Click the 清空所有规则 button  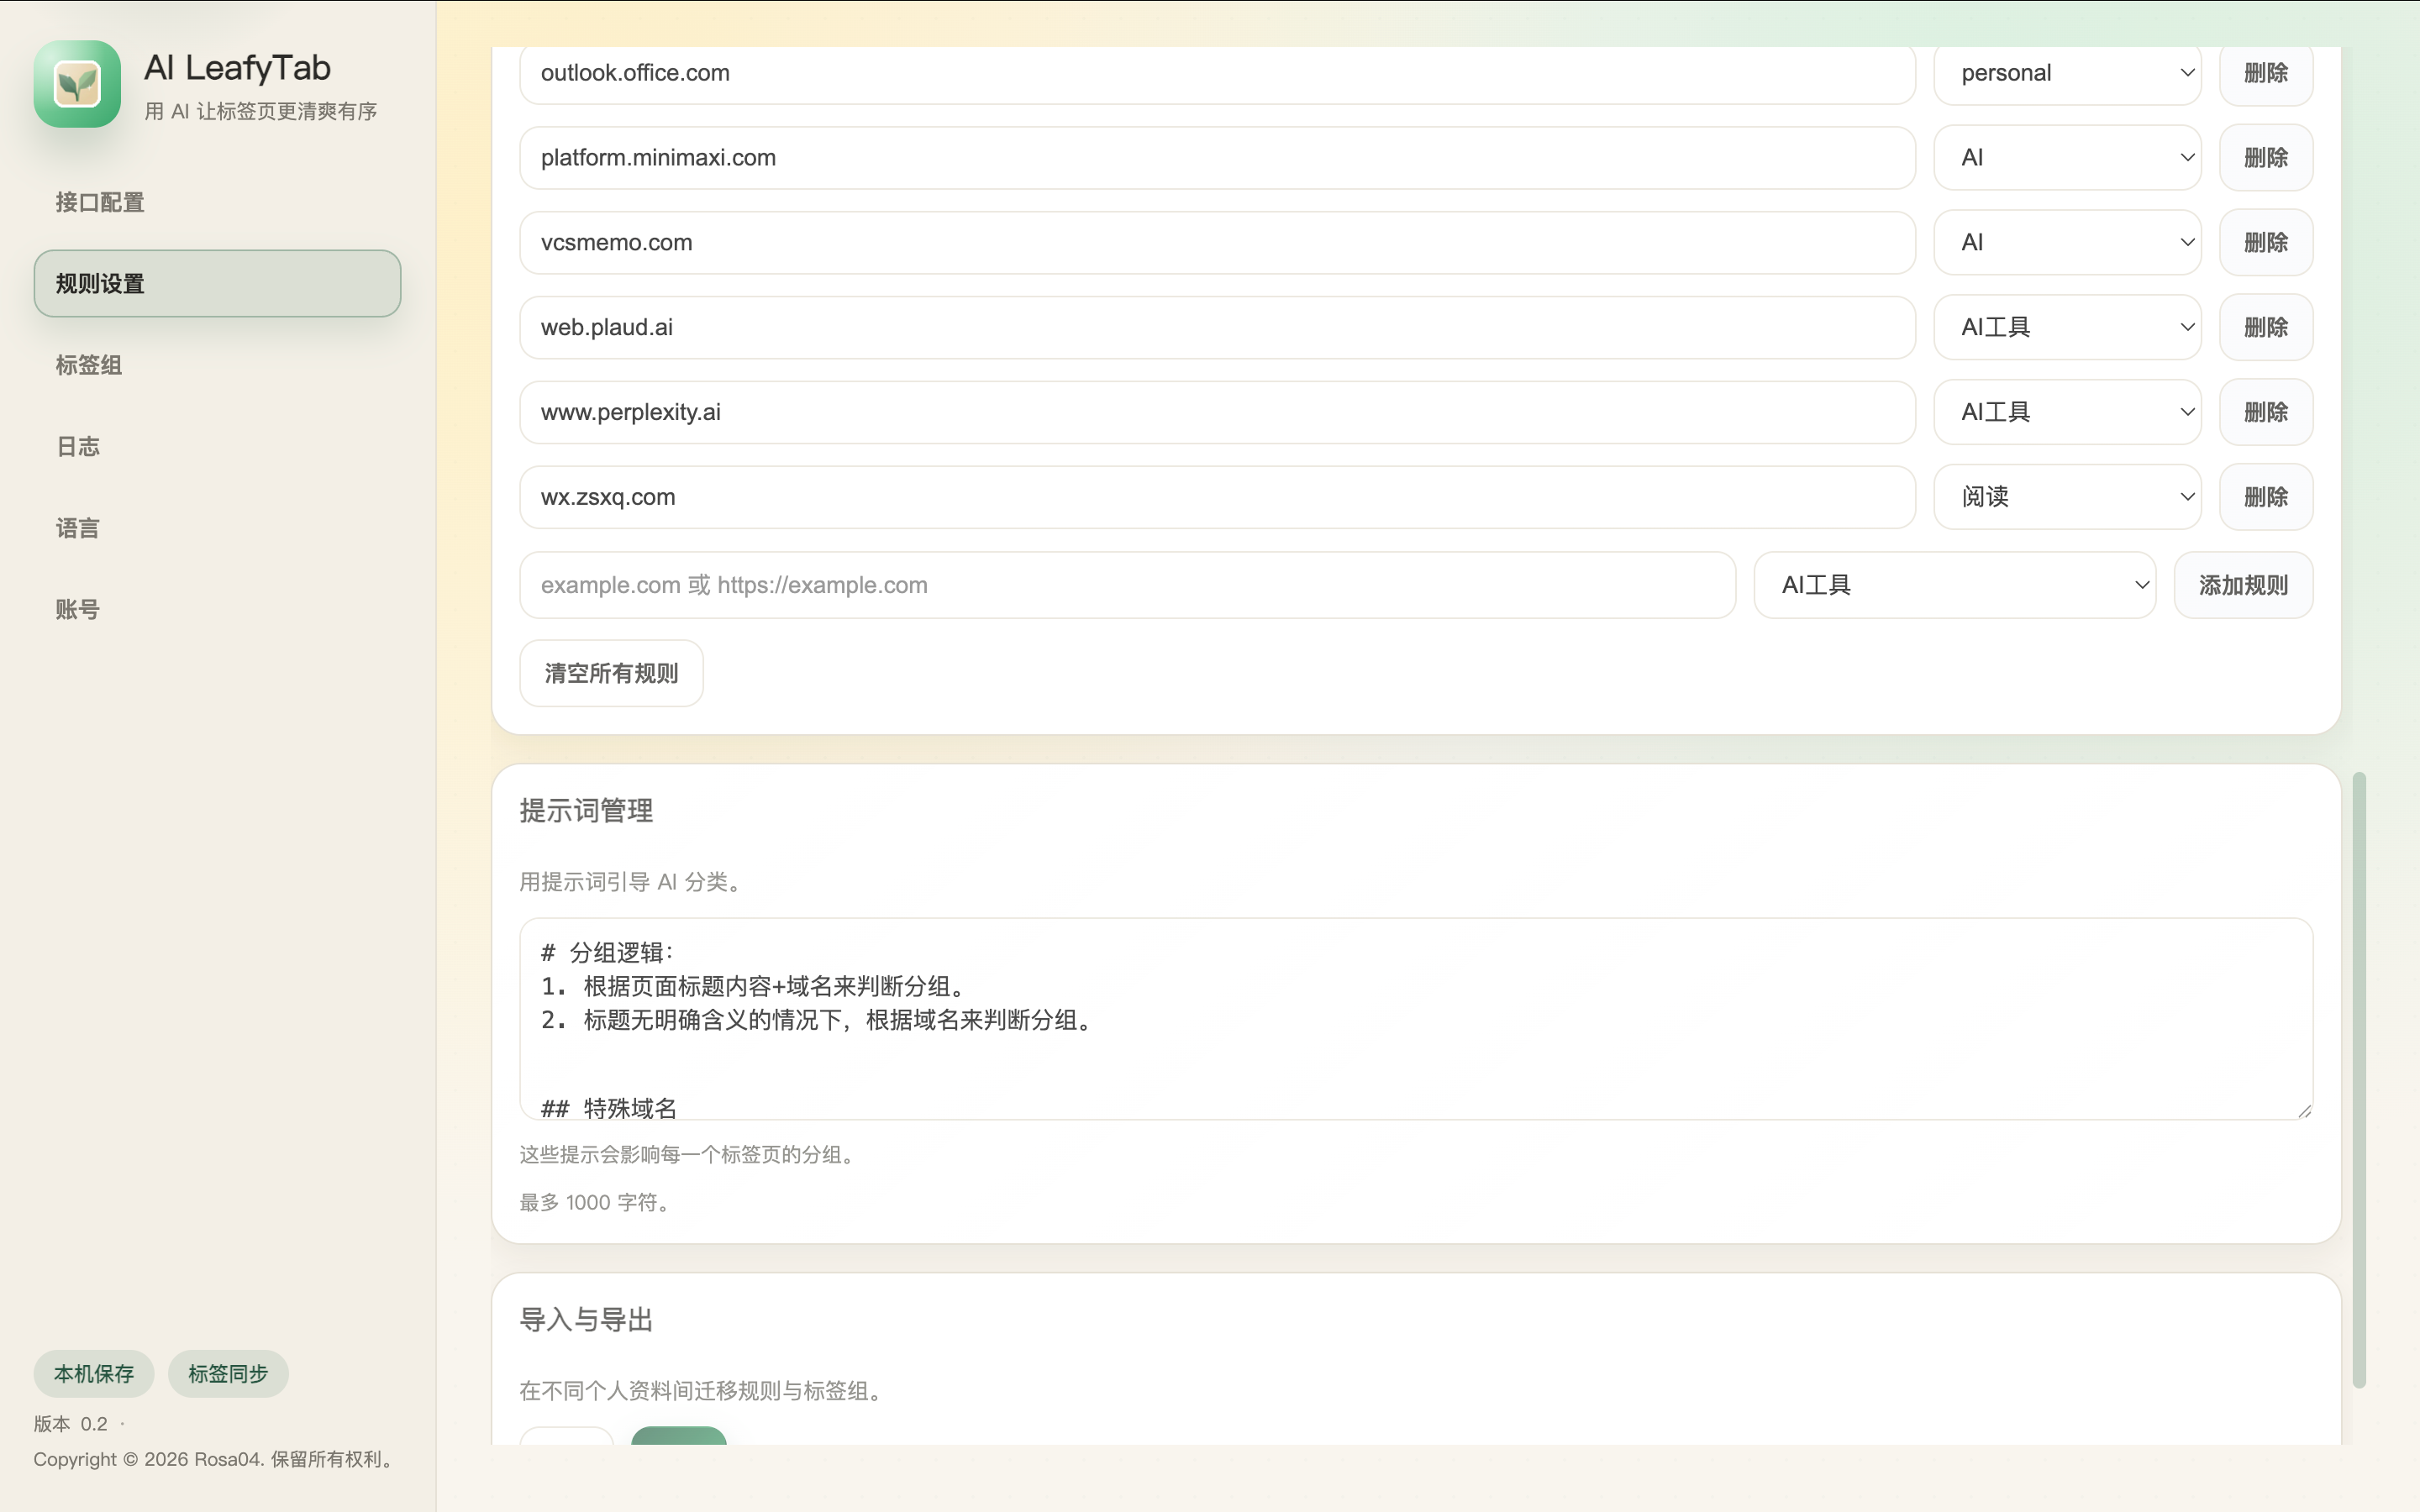[x=611, y=673]
